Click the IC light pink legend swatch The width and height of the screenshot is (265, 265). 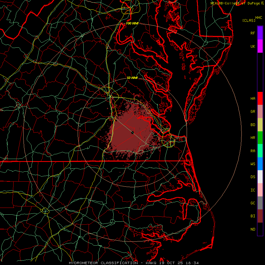click(x=260, y=190)
